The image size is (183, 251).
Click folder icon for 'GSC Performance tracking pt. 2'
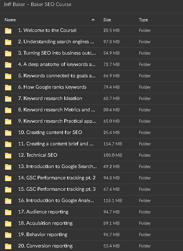(8, 178)
